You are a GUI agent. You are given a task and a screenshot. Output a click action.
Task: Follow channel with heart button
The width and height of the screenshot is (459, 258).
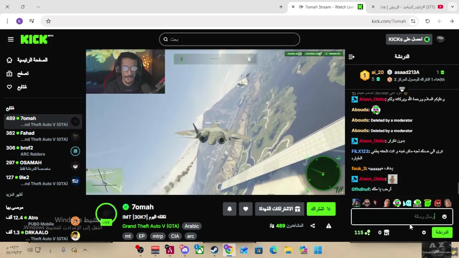(x=246, y=209)
